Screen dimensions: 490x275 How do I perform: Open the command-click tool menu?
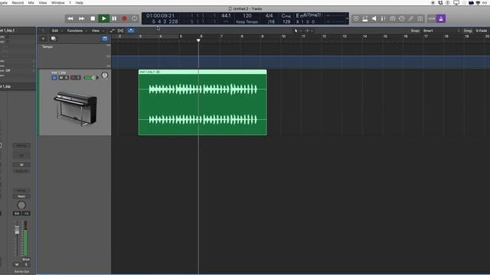(x=309, y=31)
